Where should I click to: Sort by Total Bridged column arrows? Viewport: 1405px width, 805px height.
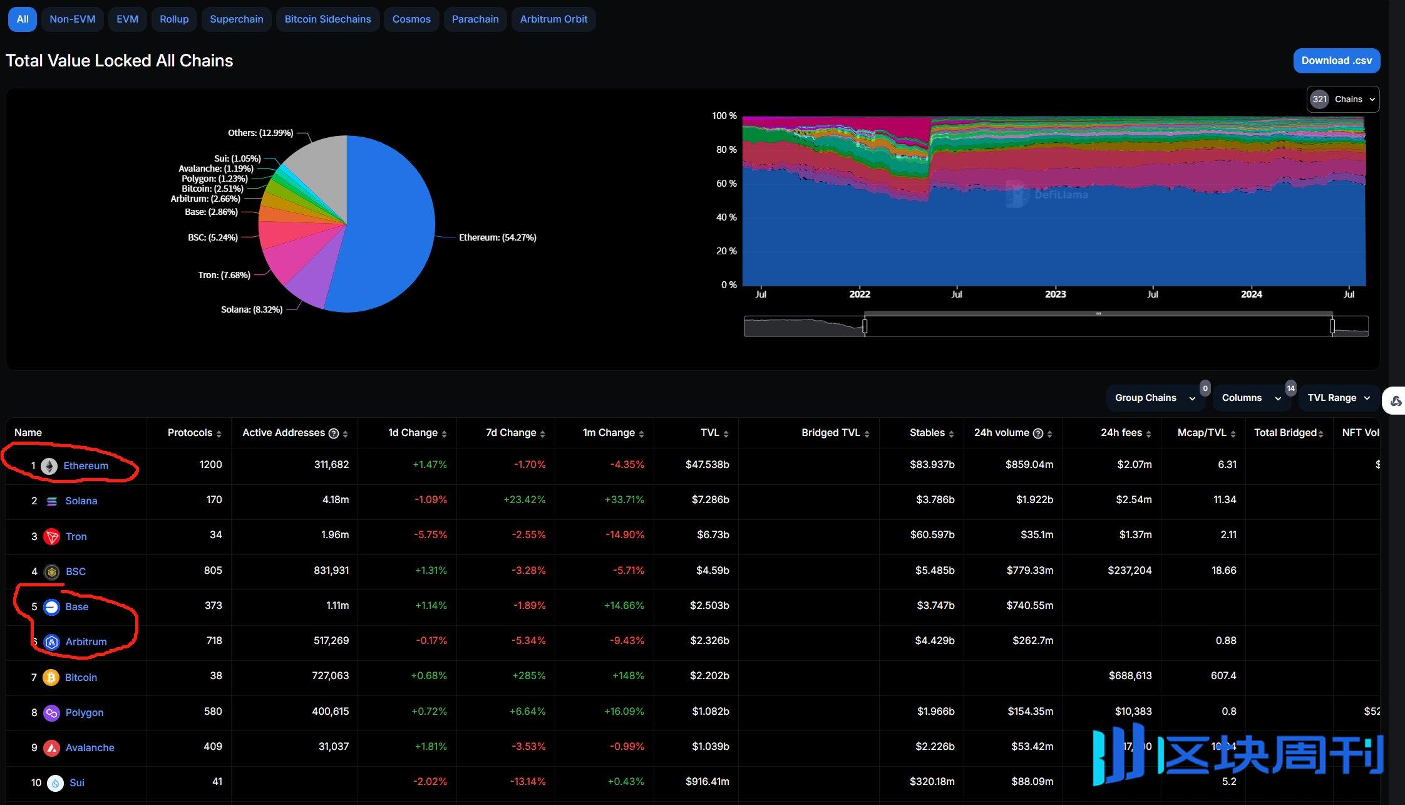pos(1320,434)
